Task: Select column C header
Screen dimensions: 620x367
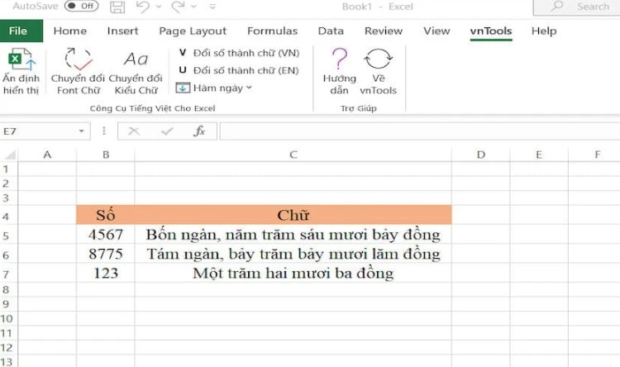Action: point(293,155)
